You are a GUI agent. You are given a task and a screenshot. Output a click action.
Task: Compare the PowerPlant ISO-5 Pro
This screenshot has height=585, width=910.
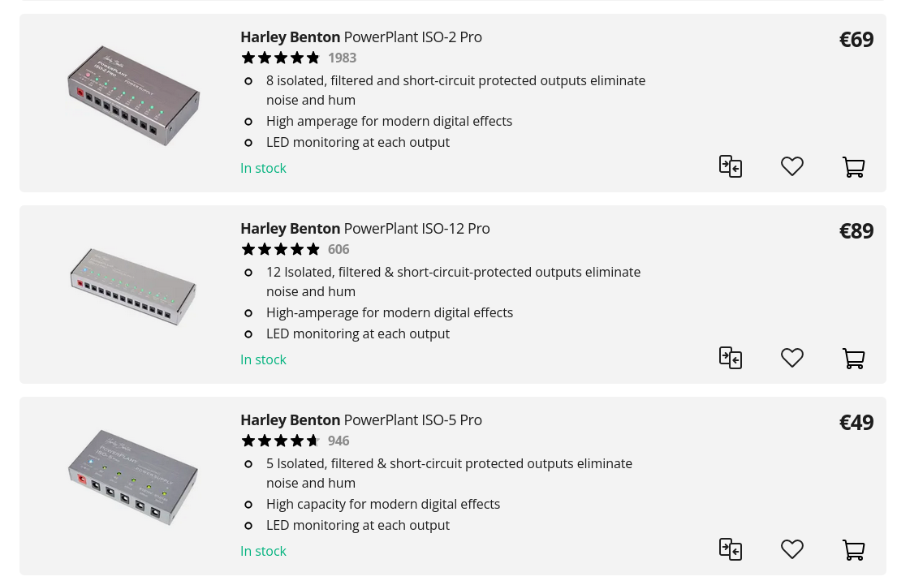[731, 549]
